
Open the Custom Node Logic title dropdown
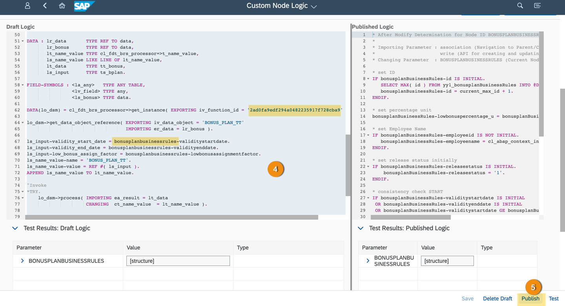point(281,6)
